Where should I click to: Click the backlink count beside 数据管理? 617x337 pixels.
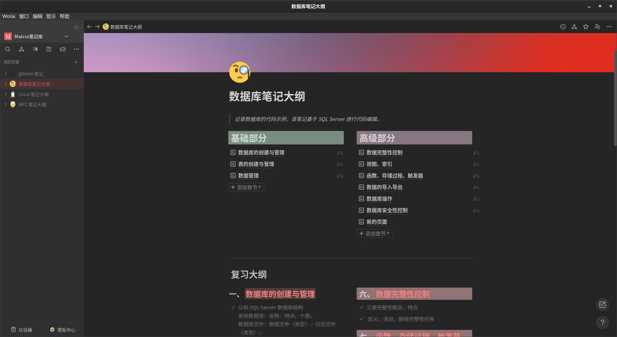pyautogui.click(x=340, y=176)
